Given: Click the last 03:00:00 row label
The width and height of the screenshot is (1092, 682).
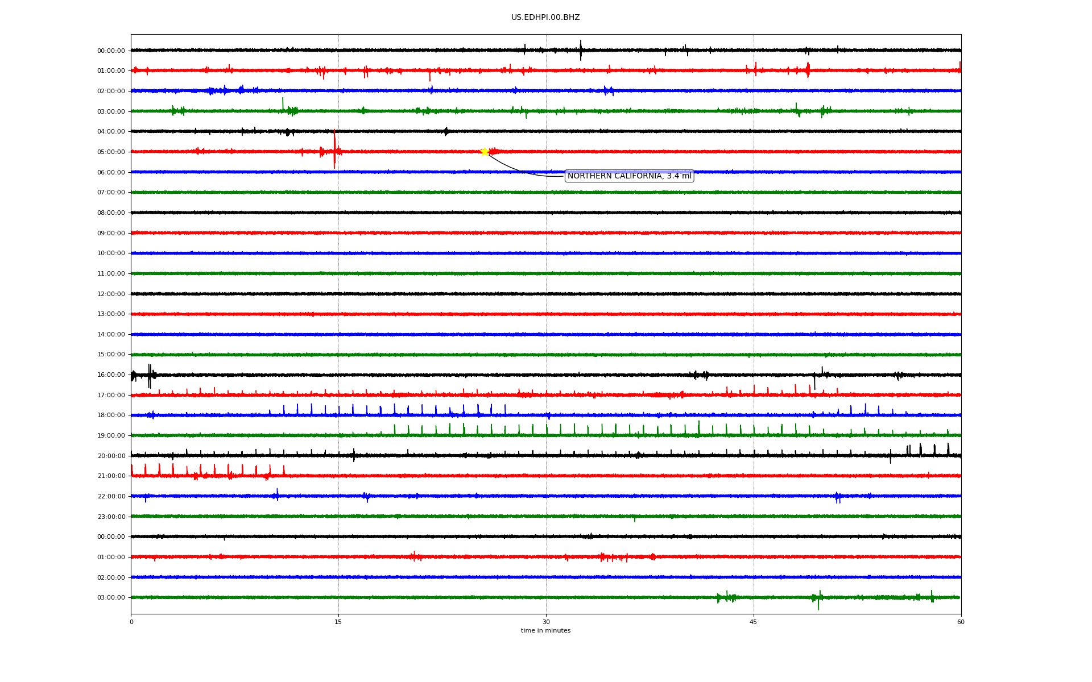Looking at the screenshot, I should [x=111, y=597].
